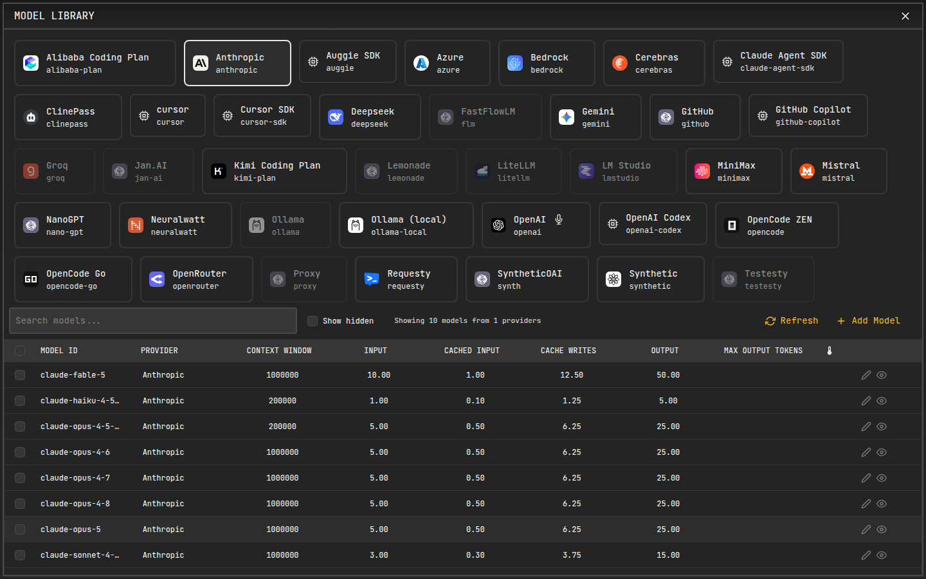Select the Bedrock provider icon
The image size is (926, 579).
click(515, 63)
